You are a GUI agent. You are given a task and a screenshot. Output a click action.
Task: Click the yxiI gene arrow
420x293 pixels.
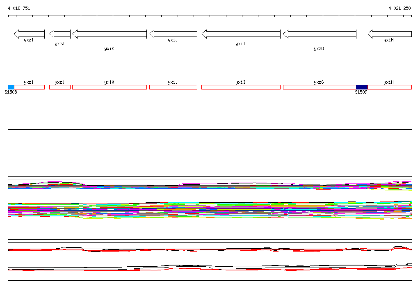[x=241, y=34]
